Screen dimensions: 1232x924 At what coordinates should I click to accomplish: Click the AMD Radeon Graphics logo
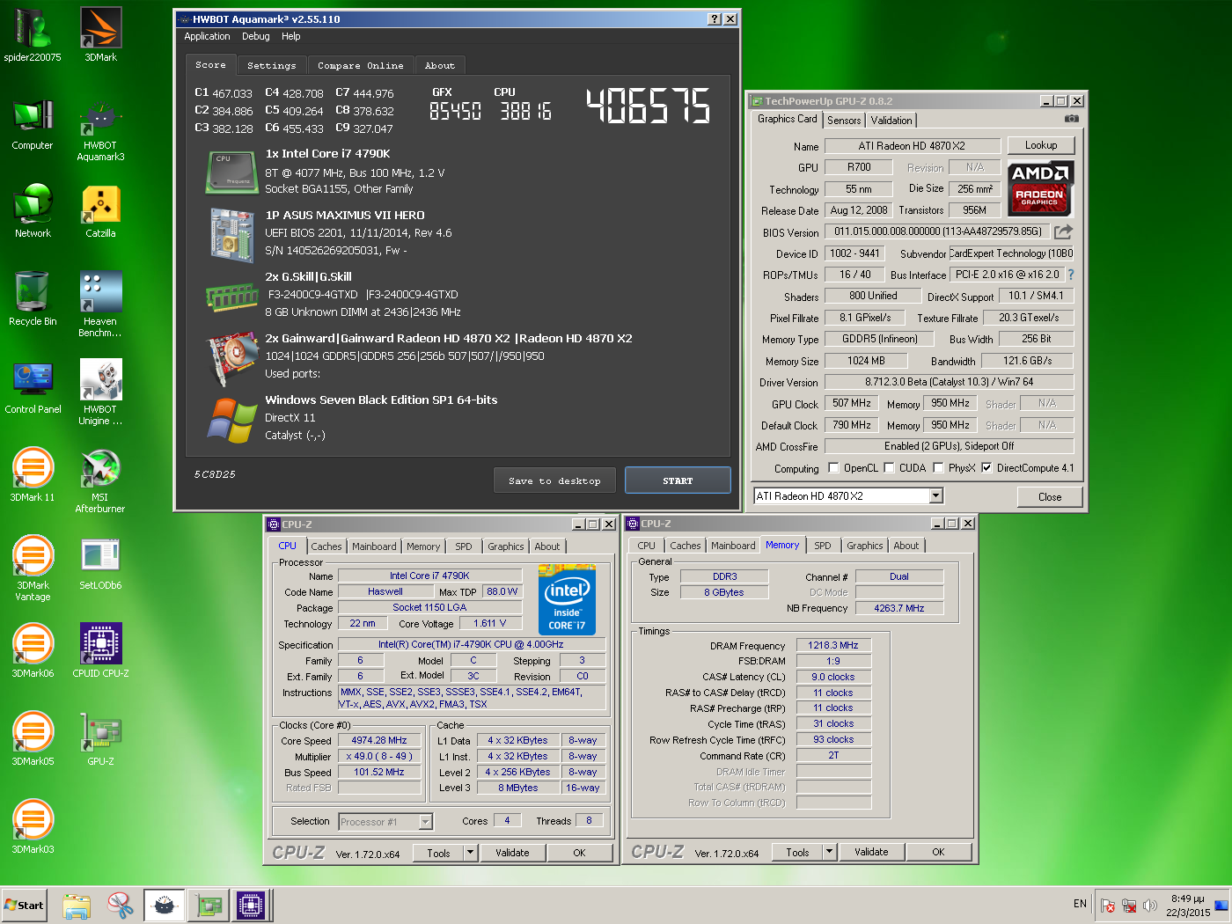[1040, 189]
